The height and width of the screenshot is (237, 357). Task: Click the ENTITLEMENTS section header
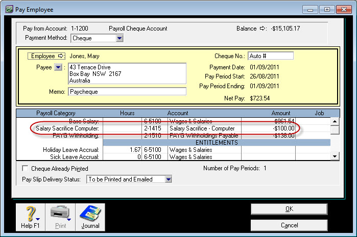pyautogui.click(x=217, y=143)
